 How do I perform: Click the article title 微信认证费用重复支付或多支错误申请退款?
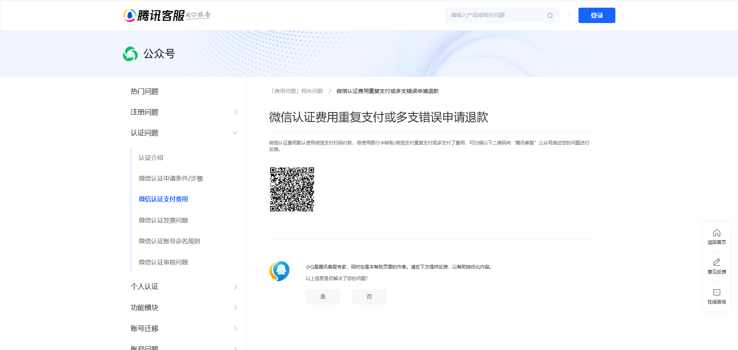tap(379, 117)
